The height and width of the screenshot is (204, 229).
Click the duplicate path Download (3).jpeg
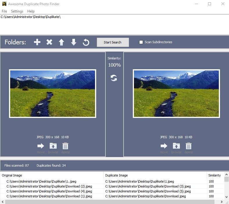[x=148, y=186]
